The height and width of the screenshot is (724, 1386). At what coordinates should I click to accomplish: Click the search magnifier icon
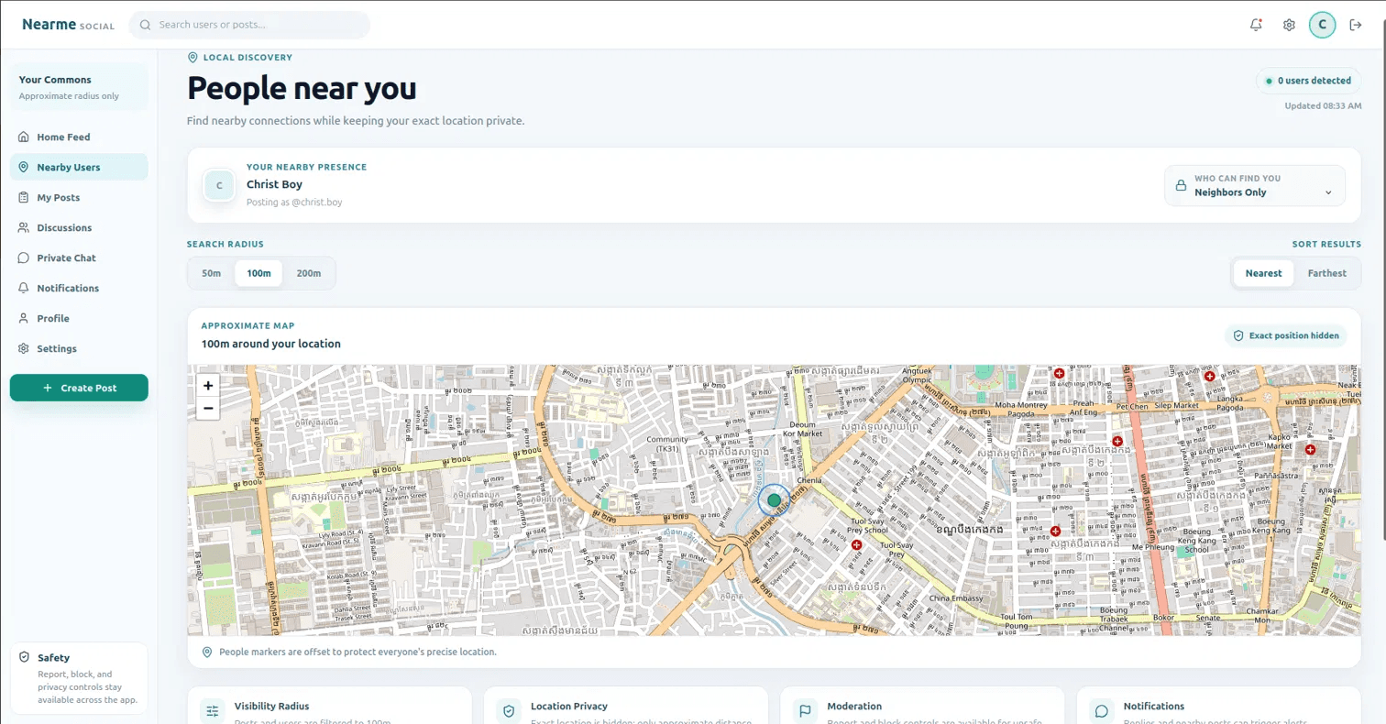pos(145,25)
